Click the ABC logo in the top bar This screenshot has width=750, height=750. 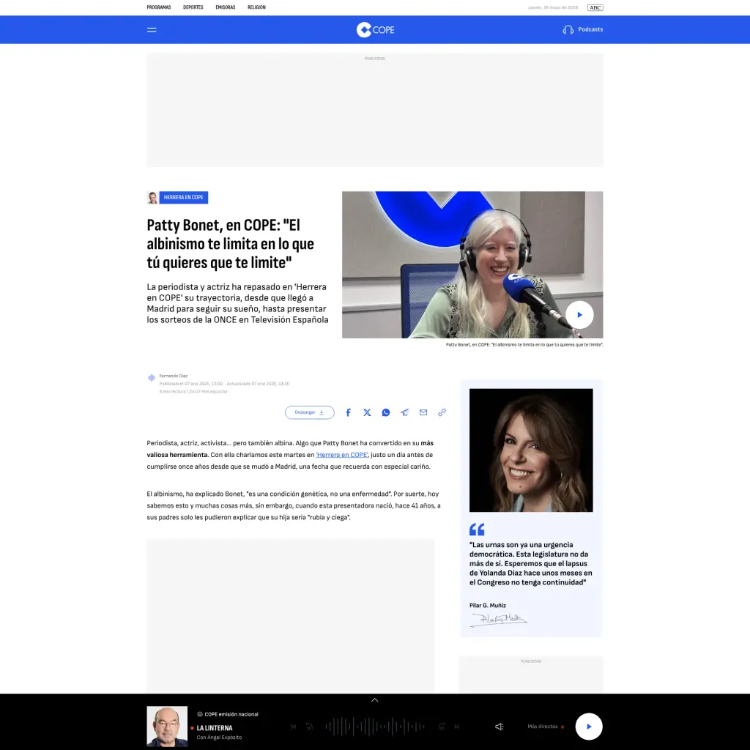pyautogui.click(x=595, y=7)
